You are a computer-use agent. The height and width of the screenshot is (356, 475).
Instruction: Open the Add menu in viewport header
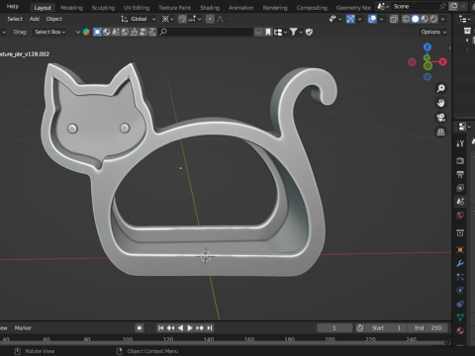coord(35,19)
